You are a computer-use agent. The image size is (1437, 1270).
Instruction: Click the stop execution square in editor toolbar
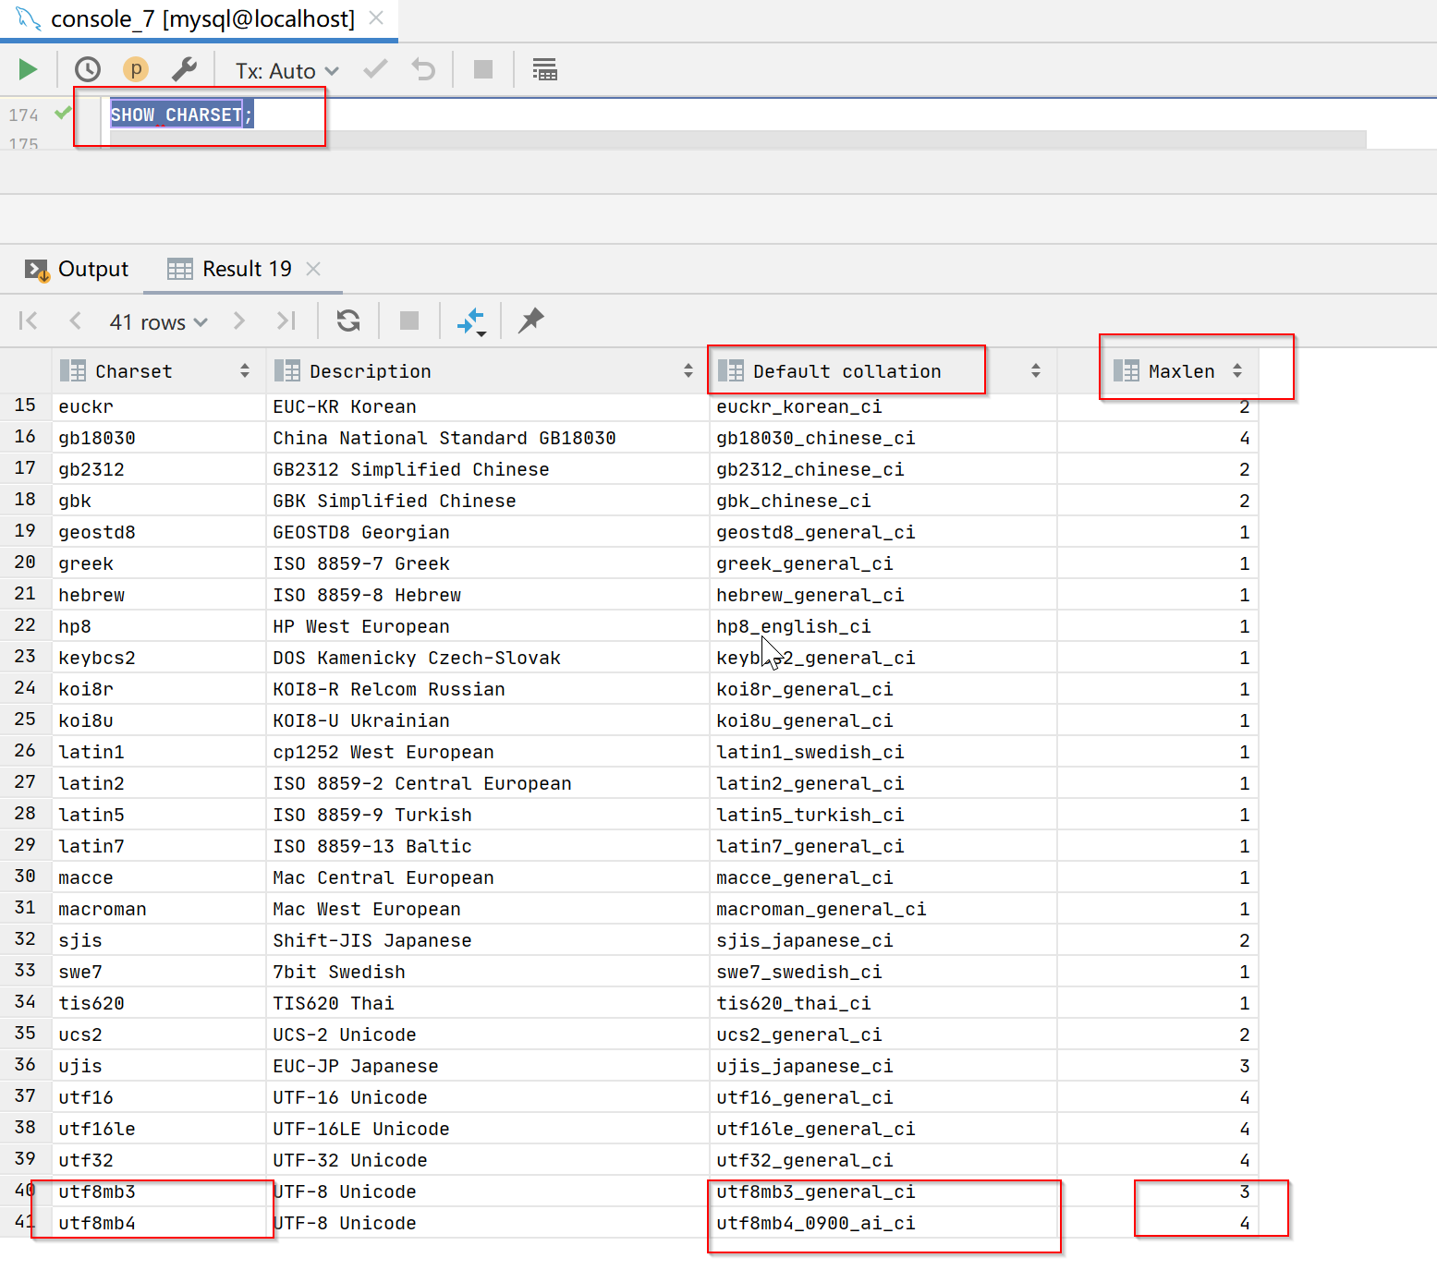tap(483, 69)
